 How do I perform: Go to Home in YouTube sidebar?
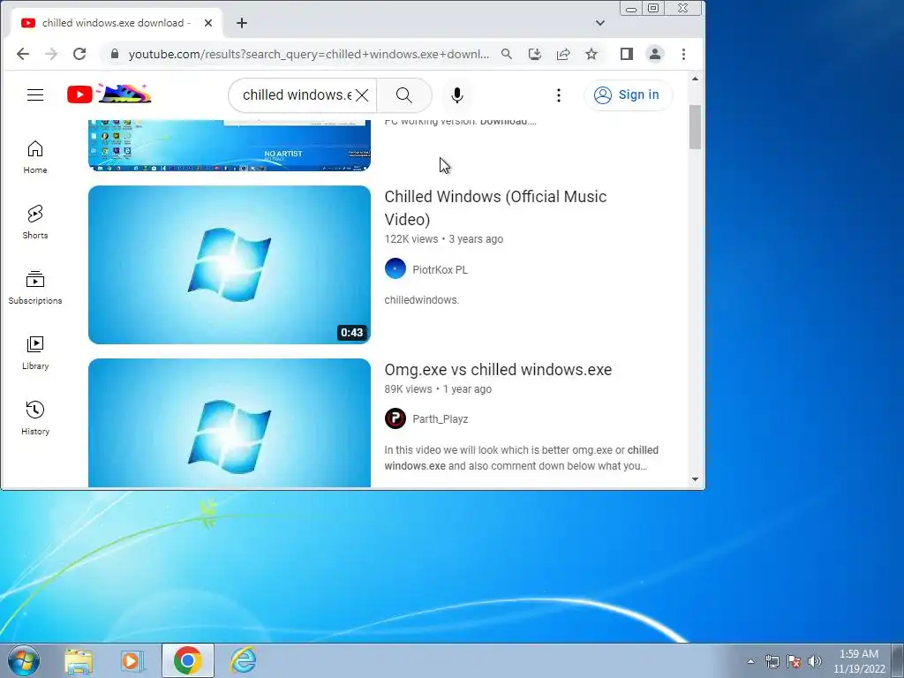click(x=35, y=157)
